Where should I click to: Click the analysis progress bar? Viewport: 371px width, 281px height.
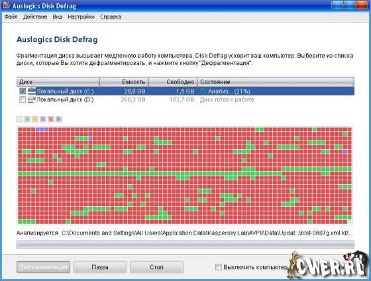click(185, 244)
